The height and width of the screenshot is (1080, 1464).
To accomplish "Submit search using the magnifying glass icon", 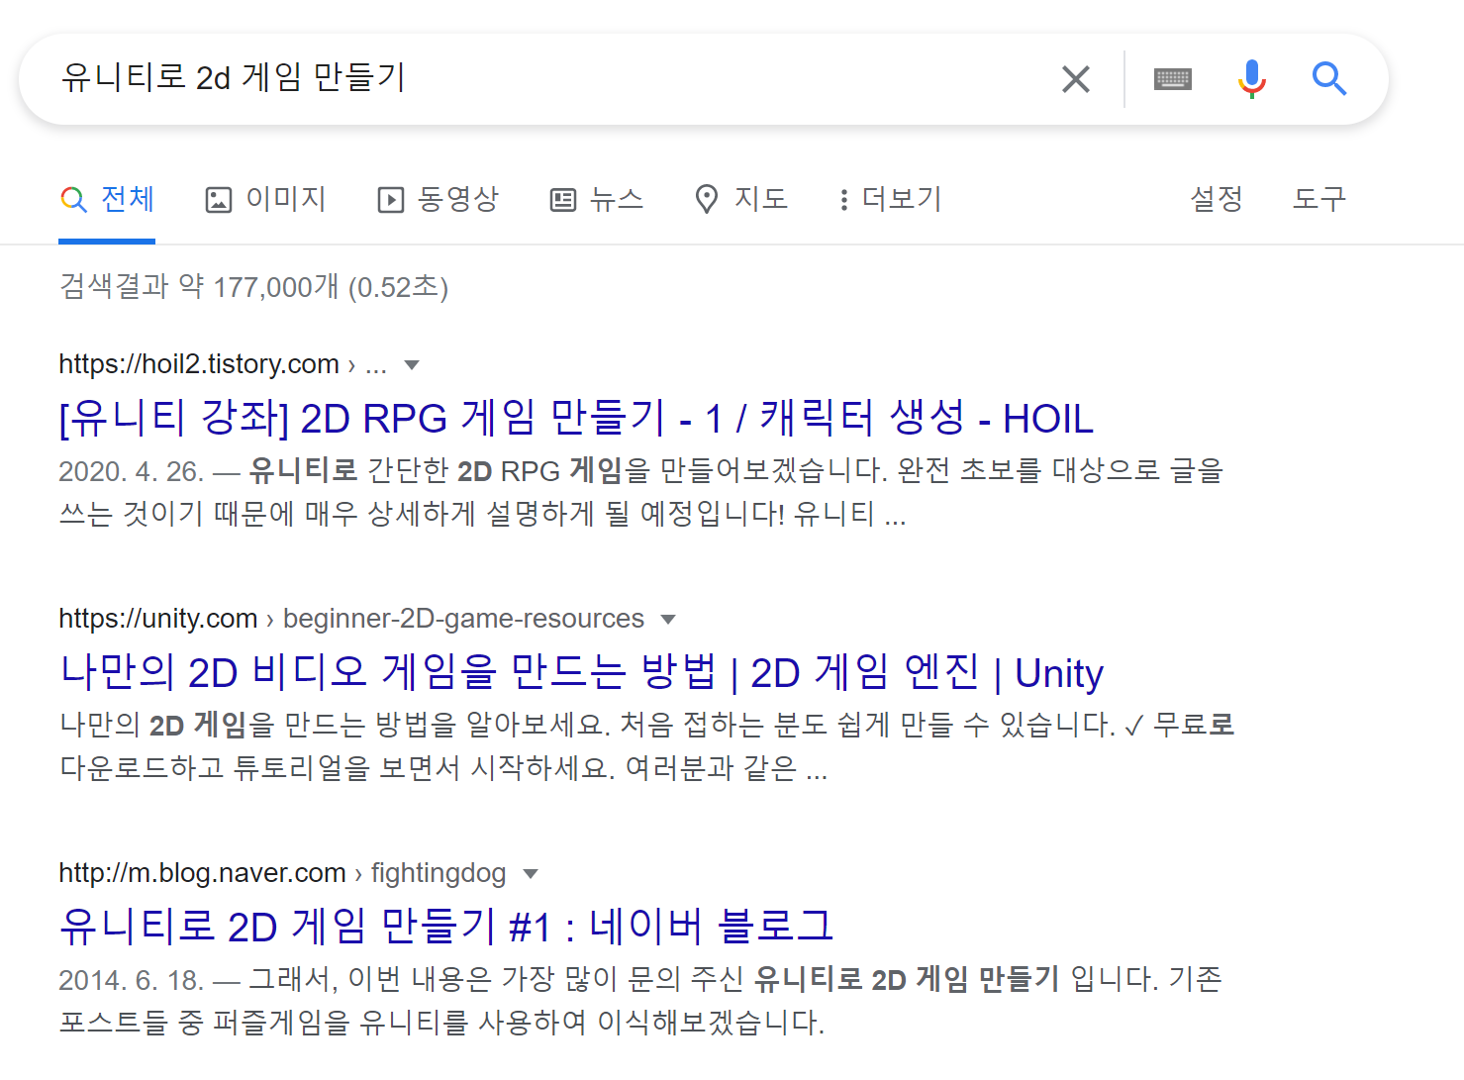I will pyautogui.click(x=1329, y=78).
